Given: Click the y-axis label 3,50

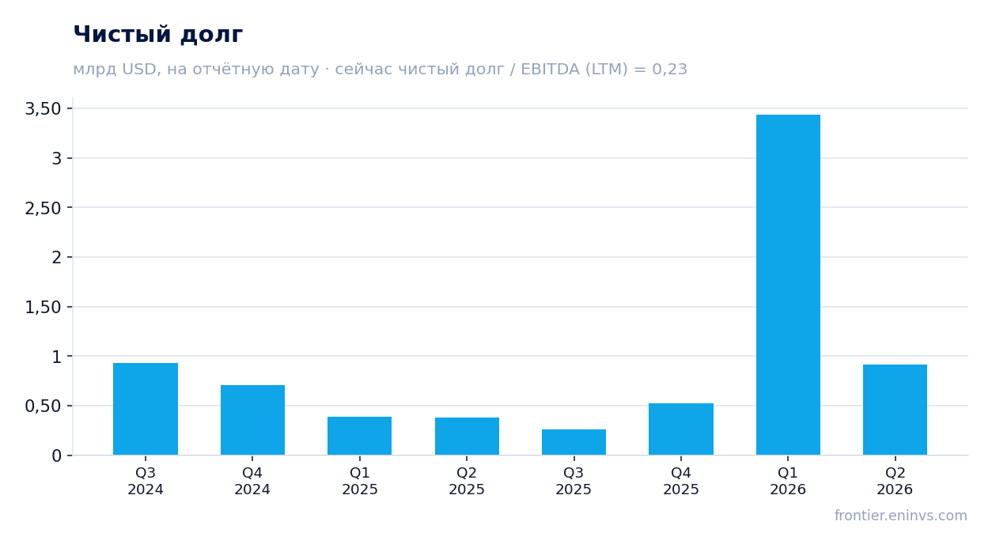Looking at the screenshot, I should pyautogui.click(x=43, y=109).
